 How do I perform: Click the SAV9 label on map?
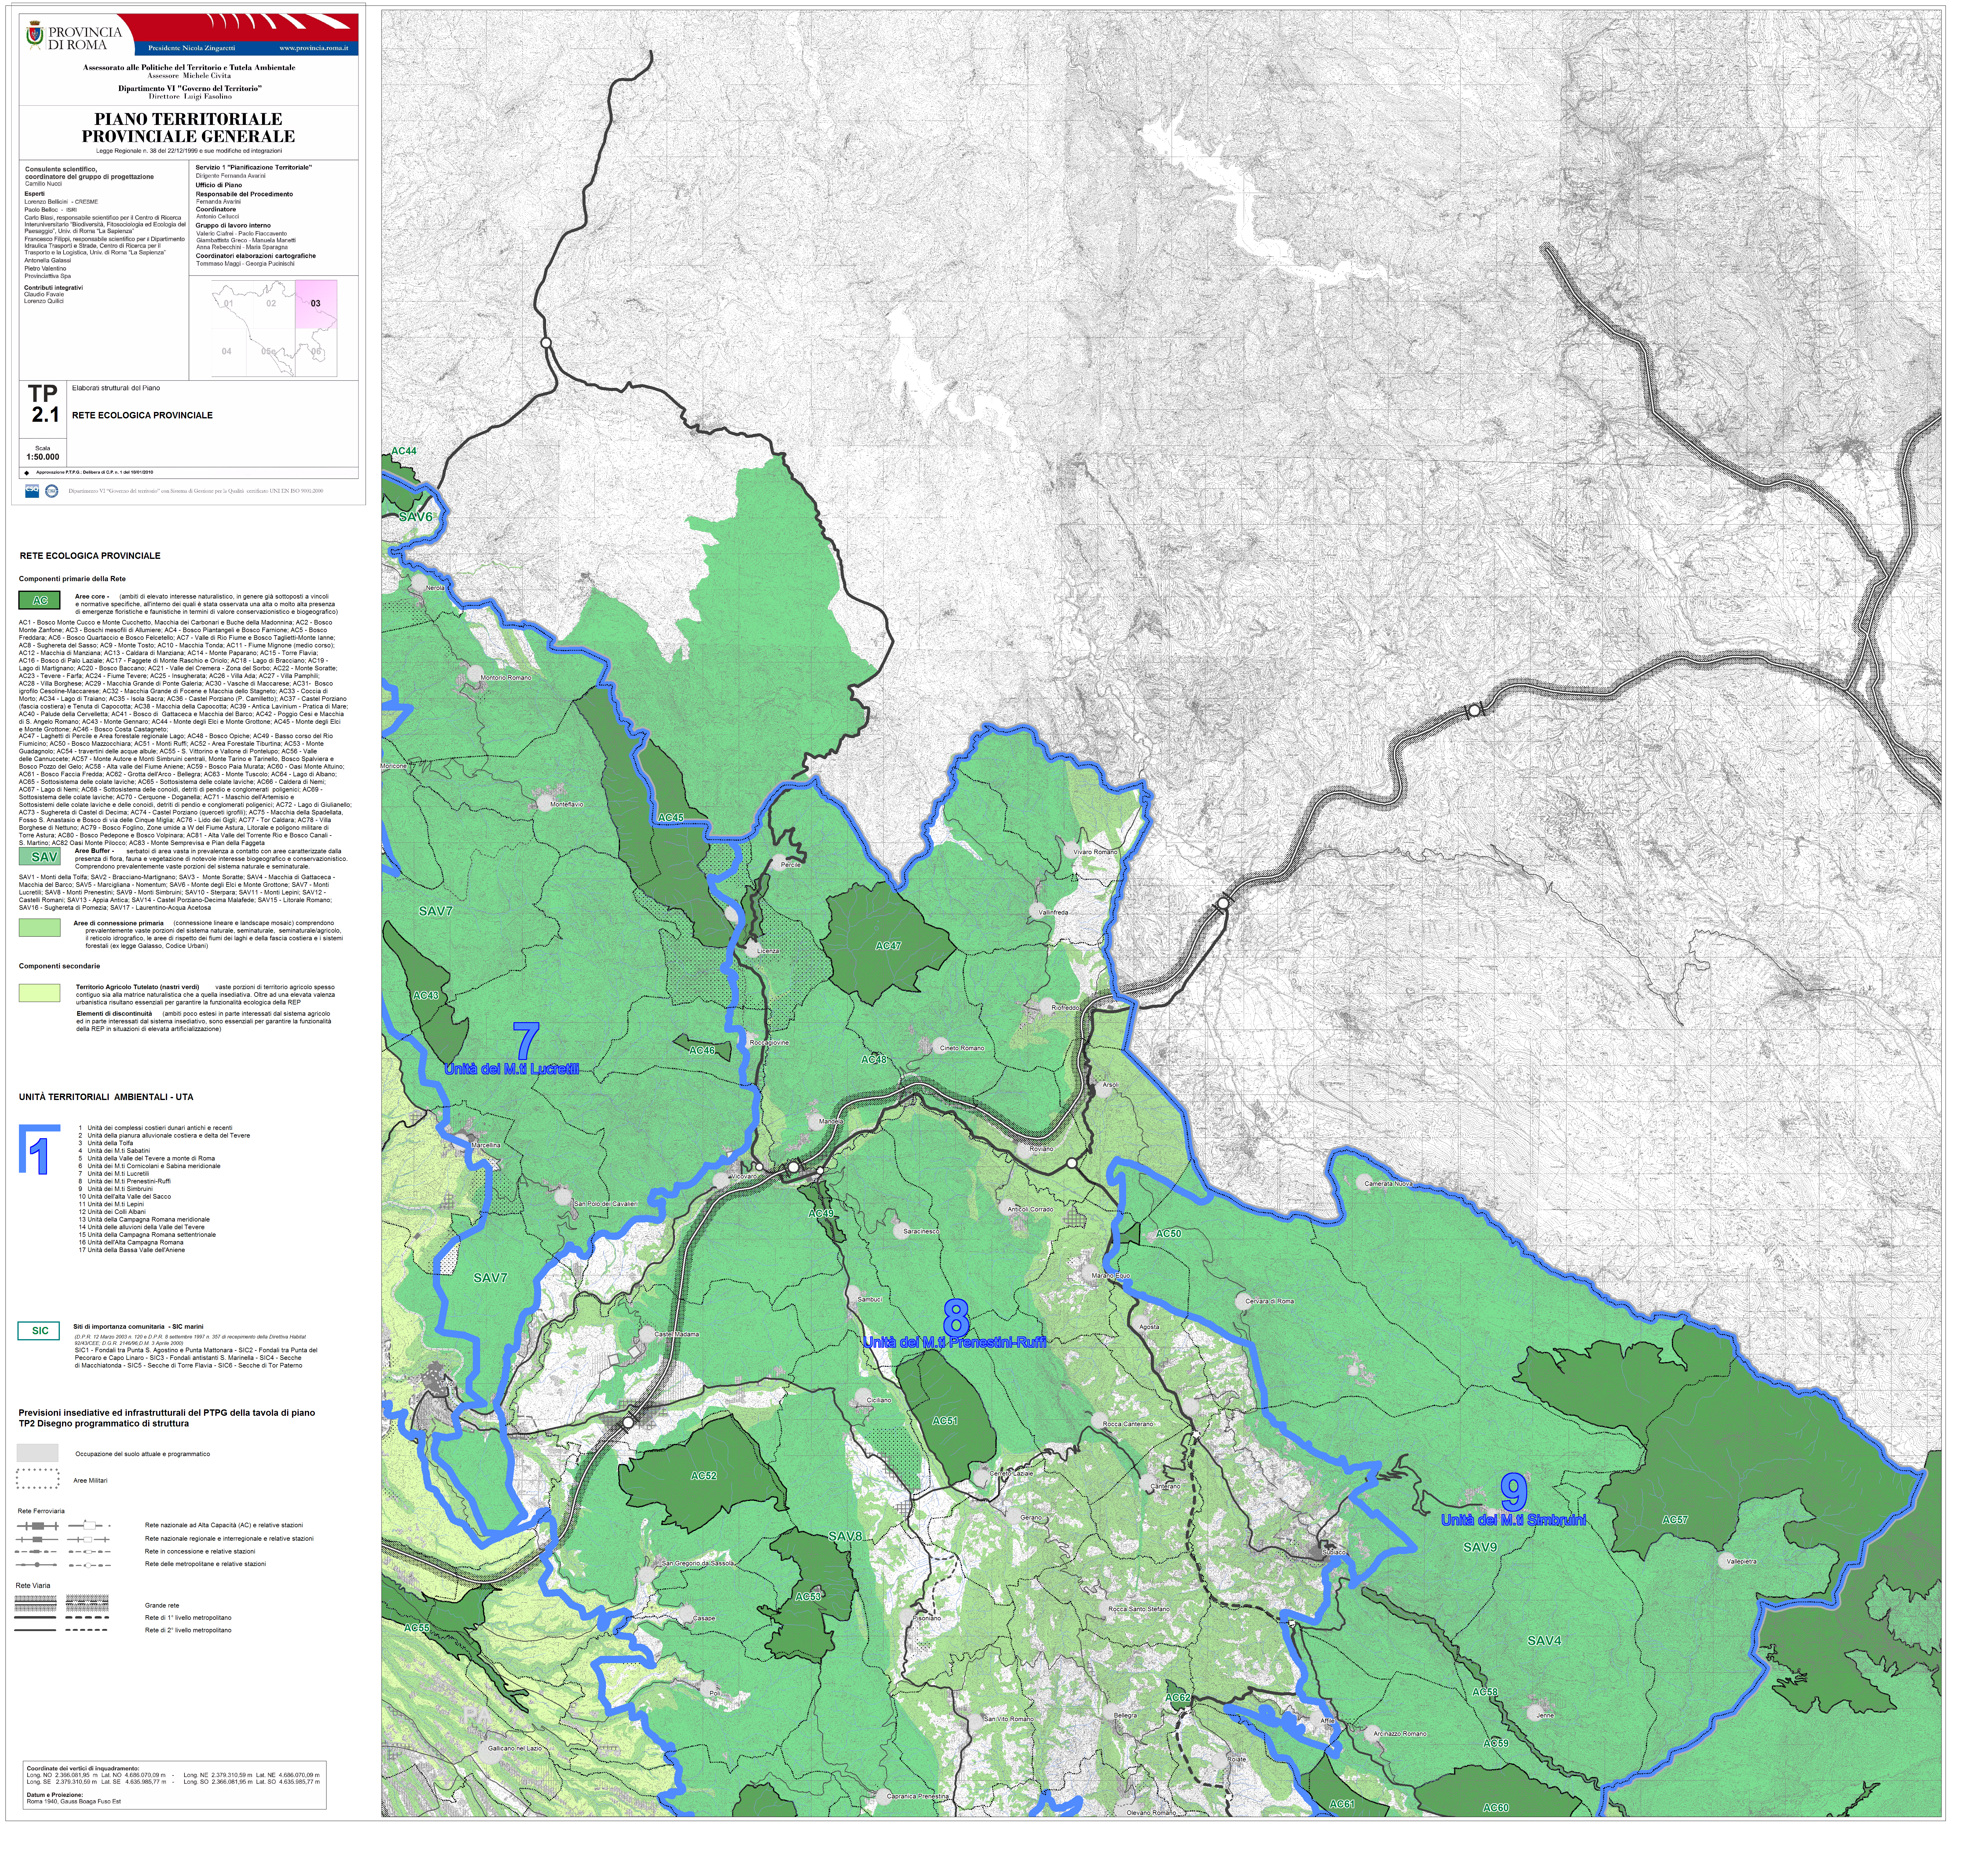point(1480,1547)
